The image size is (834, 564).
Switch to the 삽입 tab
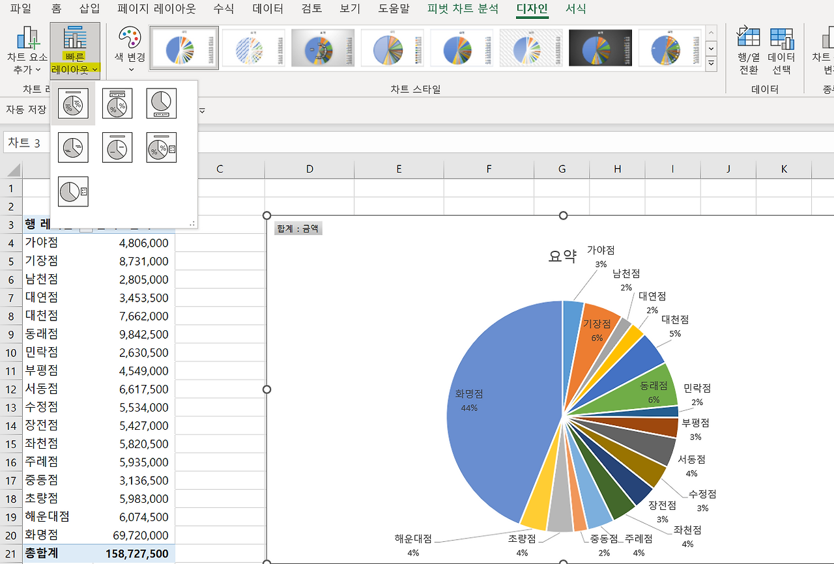90,8
